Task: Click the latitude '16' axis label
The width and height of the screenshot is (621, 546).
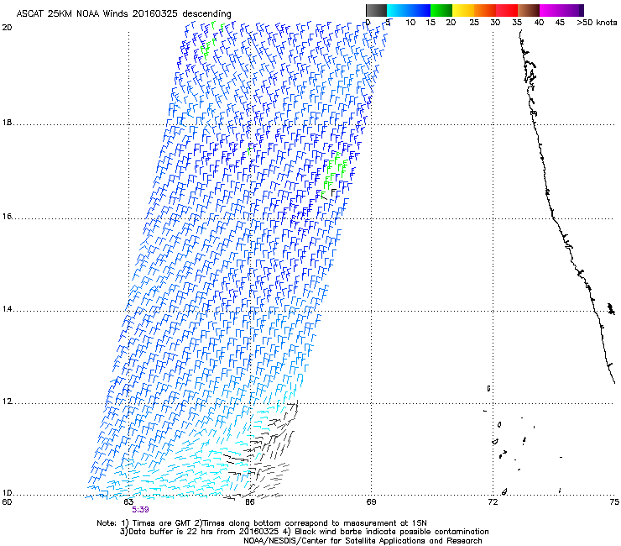Action: pyautogui.click(x=7, y=217)
